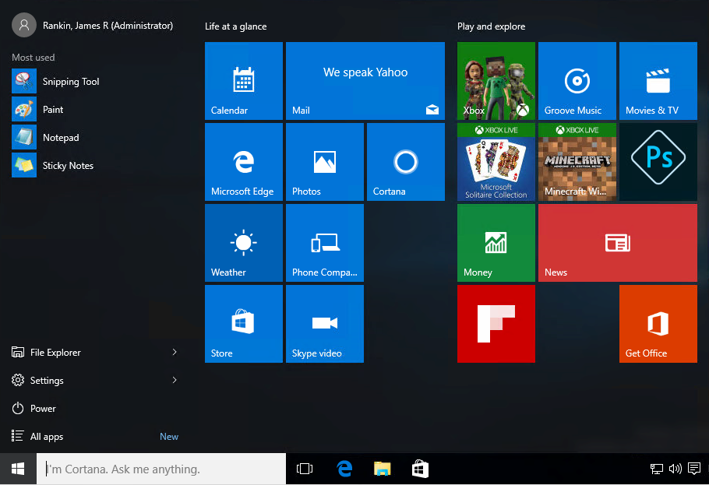The height and width of the screenshot is (485, 709).
Task: Expand File Explorer jump list arrow
Action: 175,352
